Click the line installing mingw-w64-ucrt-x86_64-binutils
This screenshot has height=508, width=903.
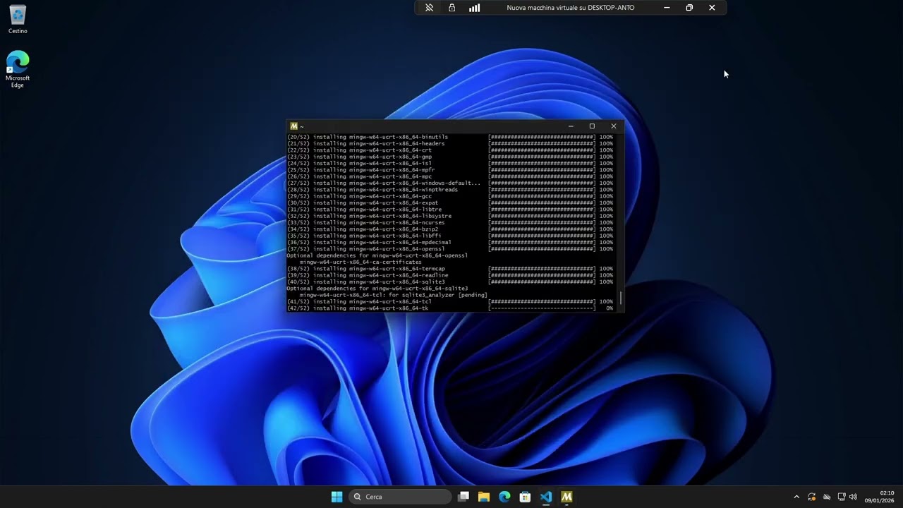point(450,137)
